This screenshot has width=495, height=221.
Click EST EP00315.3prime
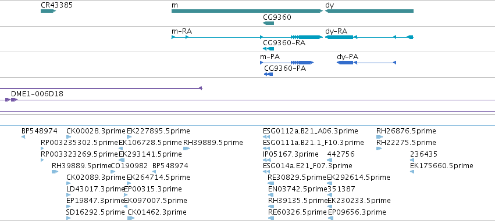pos(153,189)
